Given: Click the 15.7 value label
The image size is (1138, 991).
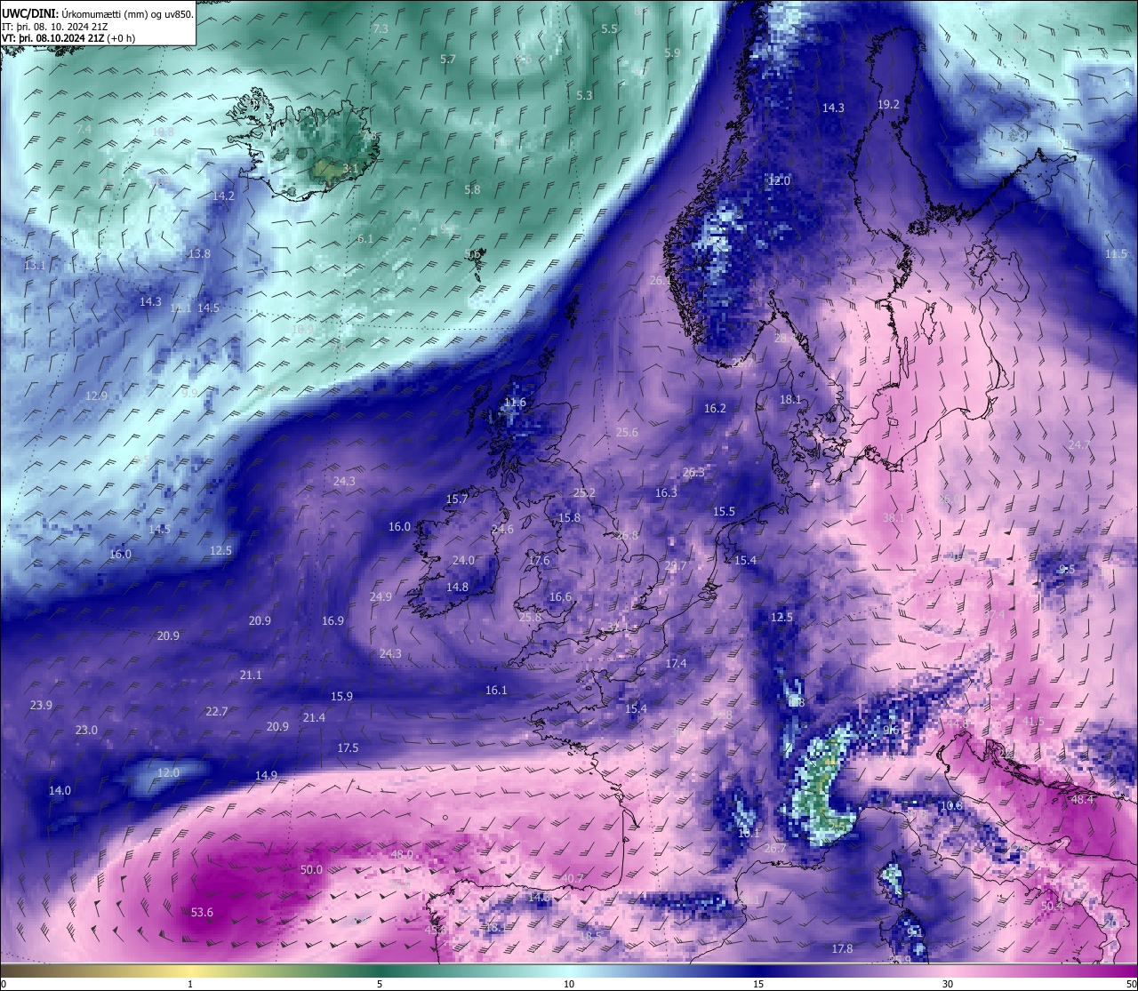Looking at the screenshot, I should [x=456, y=499].
